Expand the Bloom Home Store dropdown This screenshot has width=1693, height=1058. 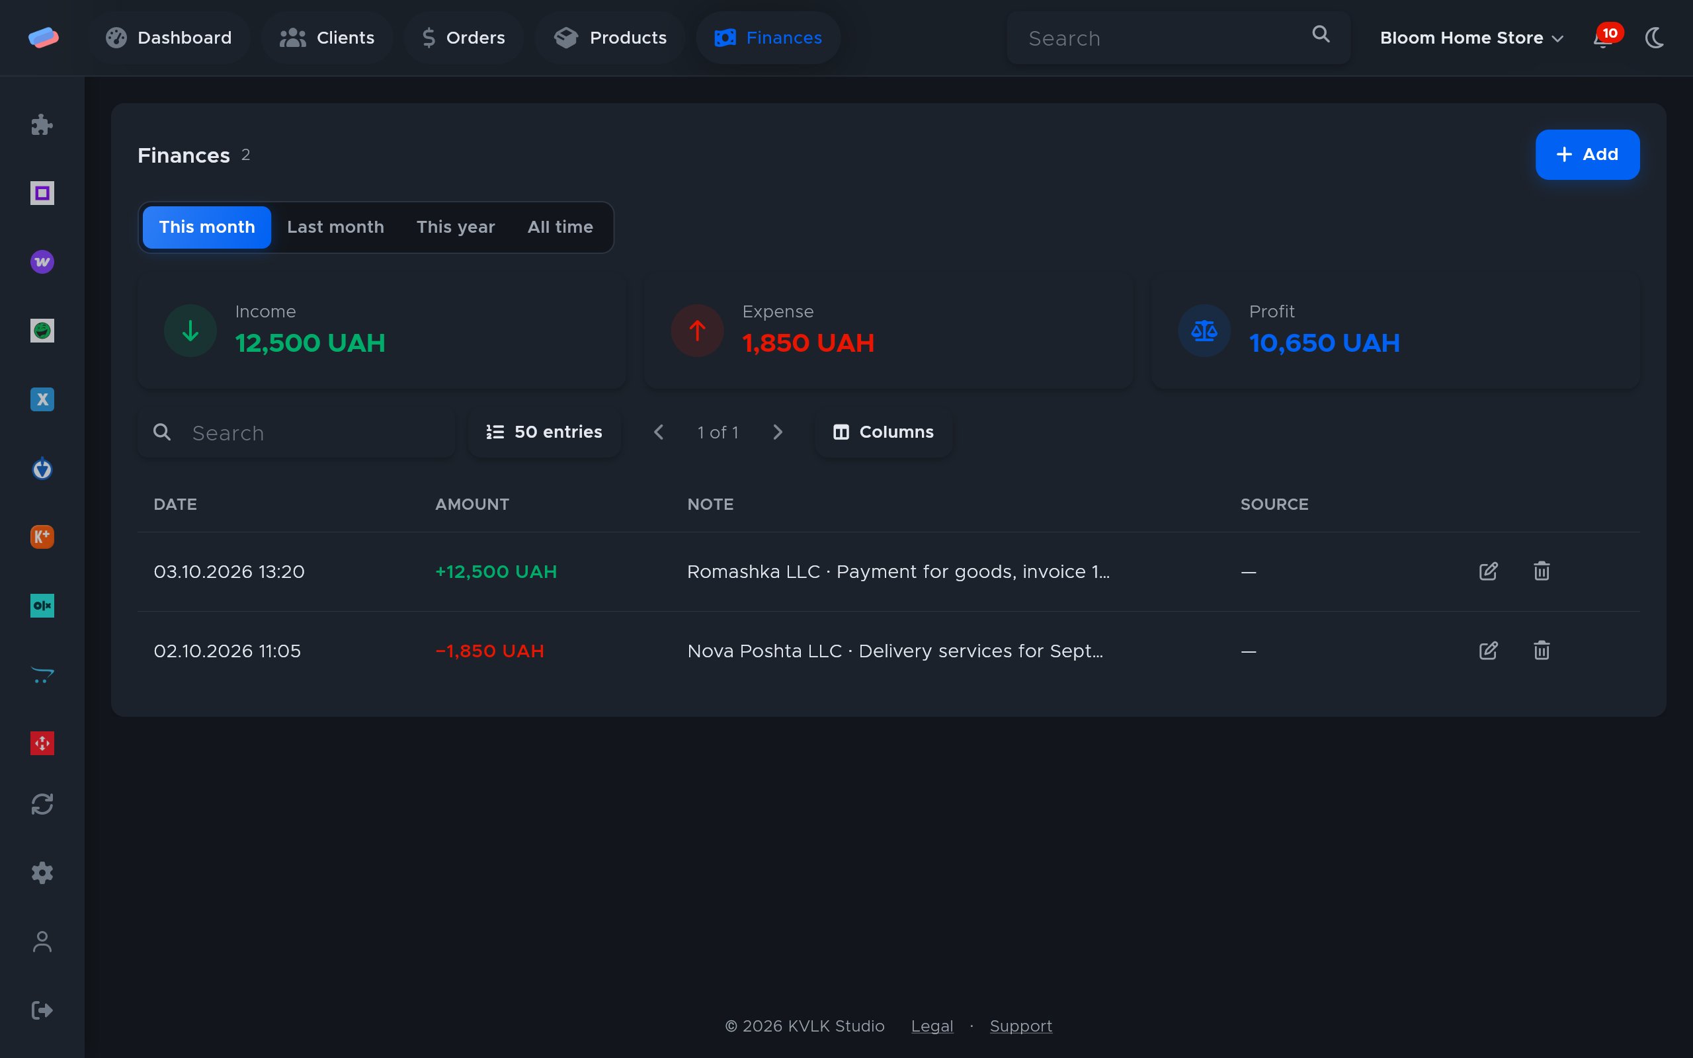coord(1471,38)
